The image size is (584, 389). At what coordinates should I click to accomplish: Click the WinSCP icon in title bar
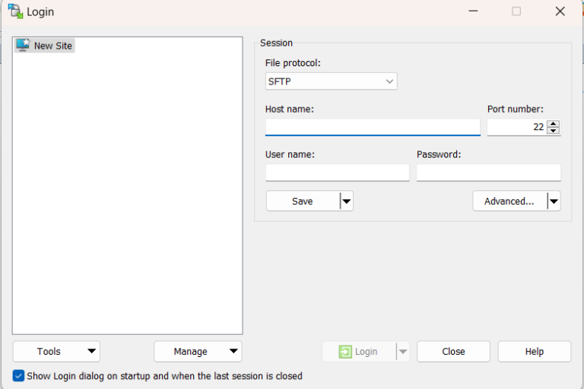tap(15, 11)
